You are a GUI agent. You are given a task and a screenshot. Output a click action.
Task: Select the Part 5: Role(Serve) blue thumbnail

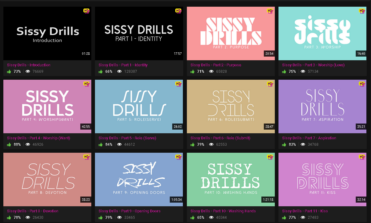tap(139, 106)
